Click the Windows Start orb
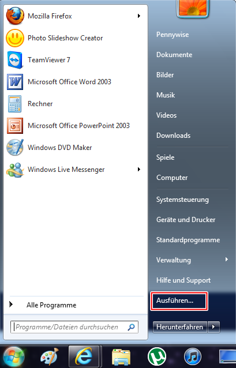Viewport: 236px width, 368px height. [x=14, y=356]
